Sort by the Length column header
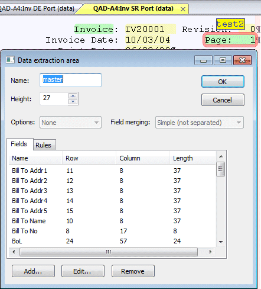The image size is (261, 289). 193,158
